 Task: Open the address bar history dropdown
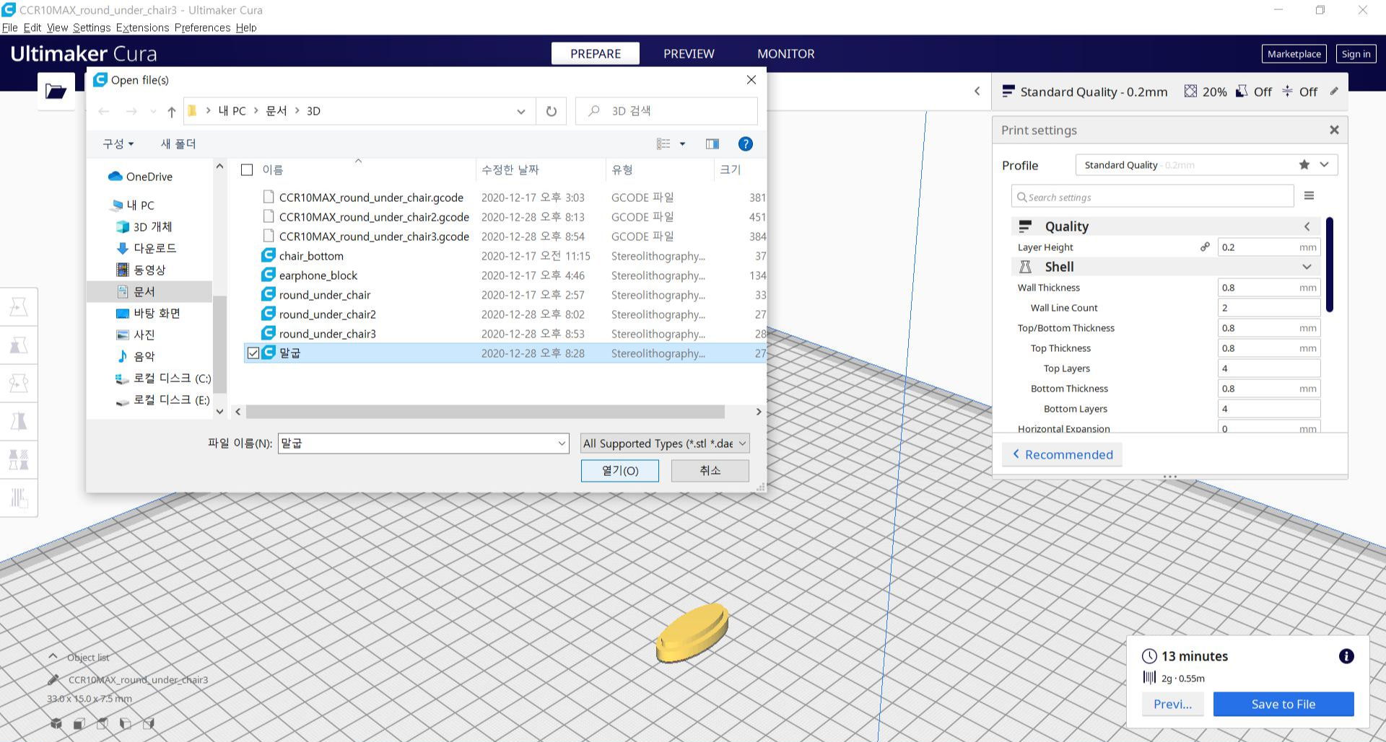[x=520, y=111]
